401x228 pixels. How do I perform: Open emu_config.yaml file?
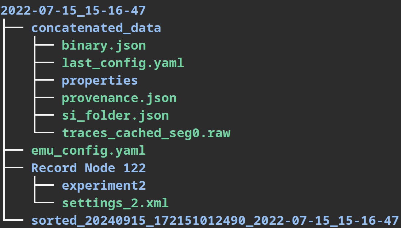[88, 151]
